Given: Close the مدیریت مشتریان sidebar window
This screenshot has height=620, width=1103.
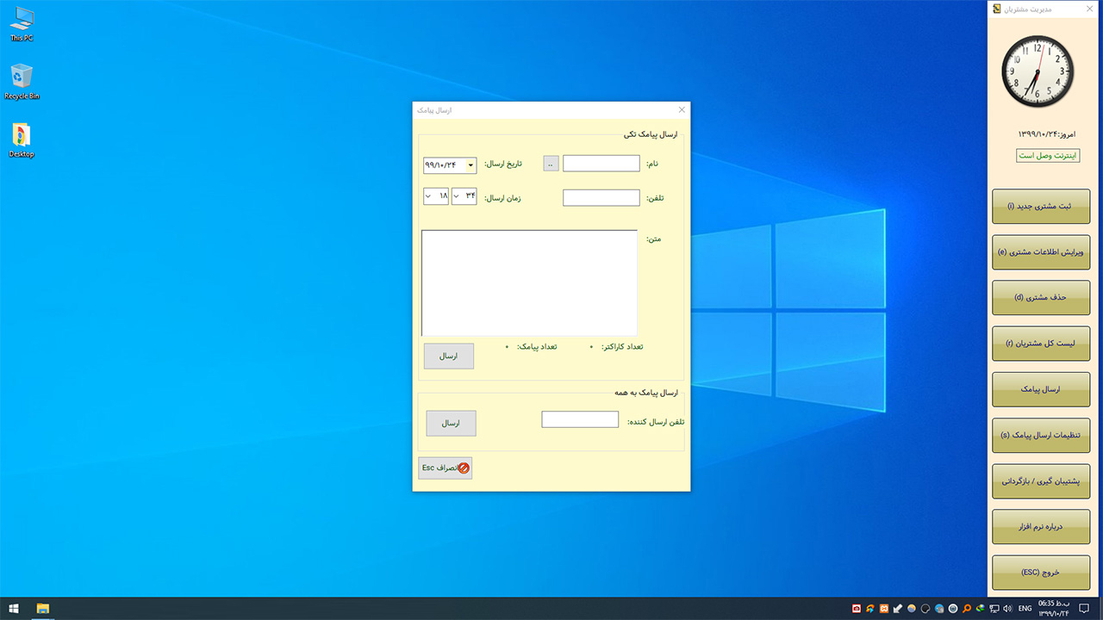Looking at the screenshot, I should click(x=1091, y=9).
